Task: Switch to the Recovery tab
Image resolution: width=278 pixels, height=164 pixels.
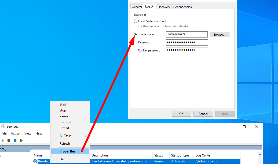Action: (x=164, y=7)
